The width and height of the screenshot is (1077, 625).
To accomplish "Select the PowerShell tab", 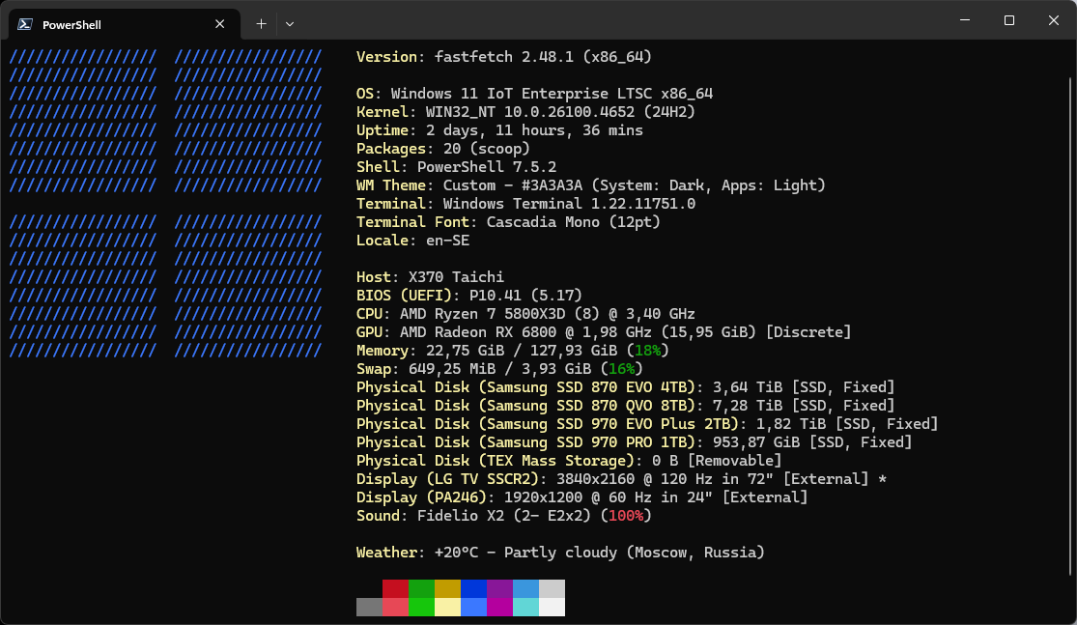I will pos(125,24).
